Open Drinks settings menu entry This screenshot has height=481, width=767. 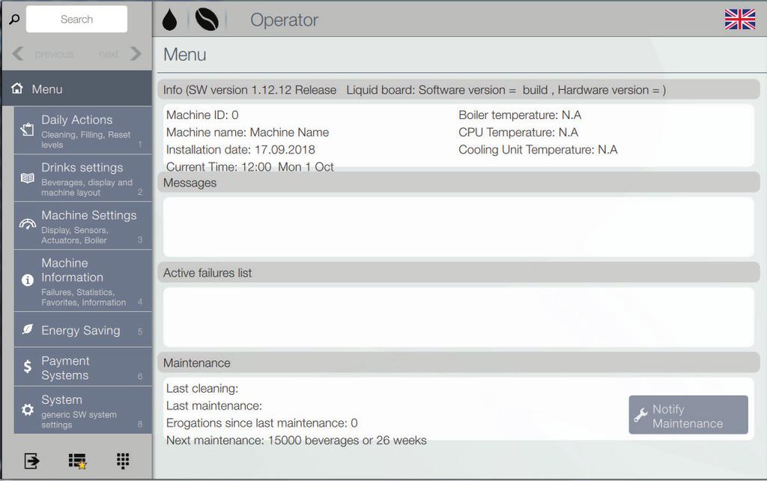click(82, 178)
